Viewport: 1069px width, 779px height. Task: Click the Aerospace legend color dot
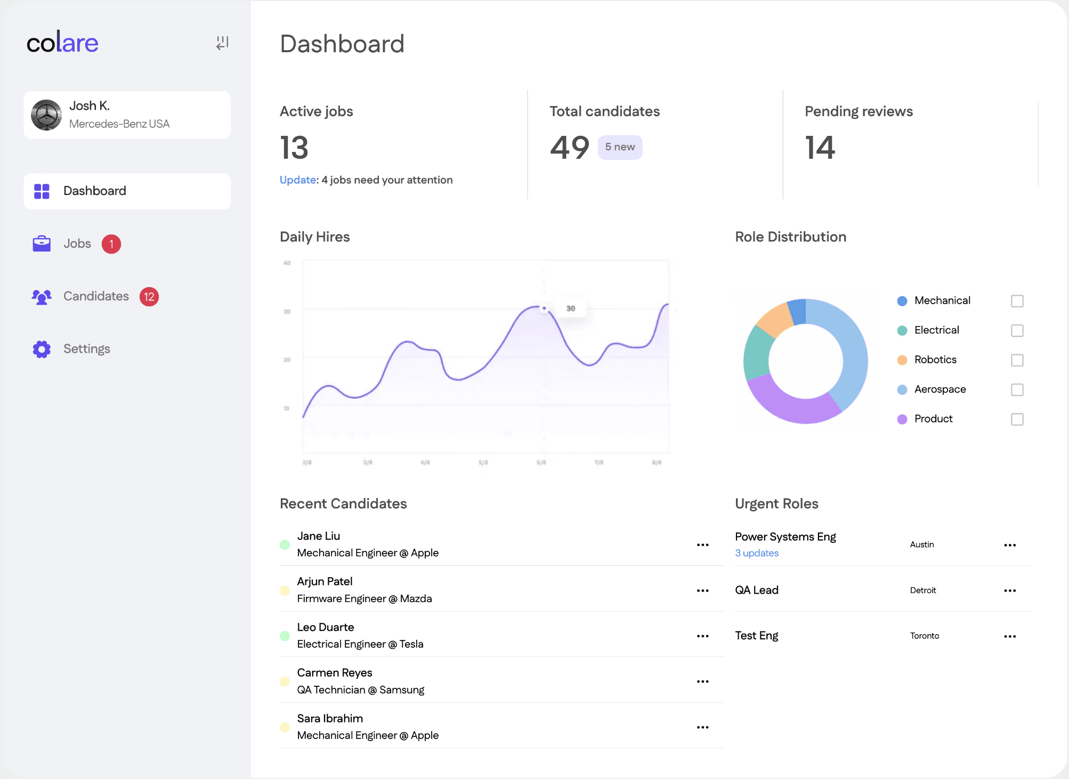click(902, 390)
